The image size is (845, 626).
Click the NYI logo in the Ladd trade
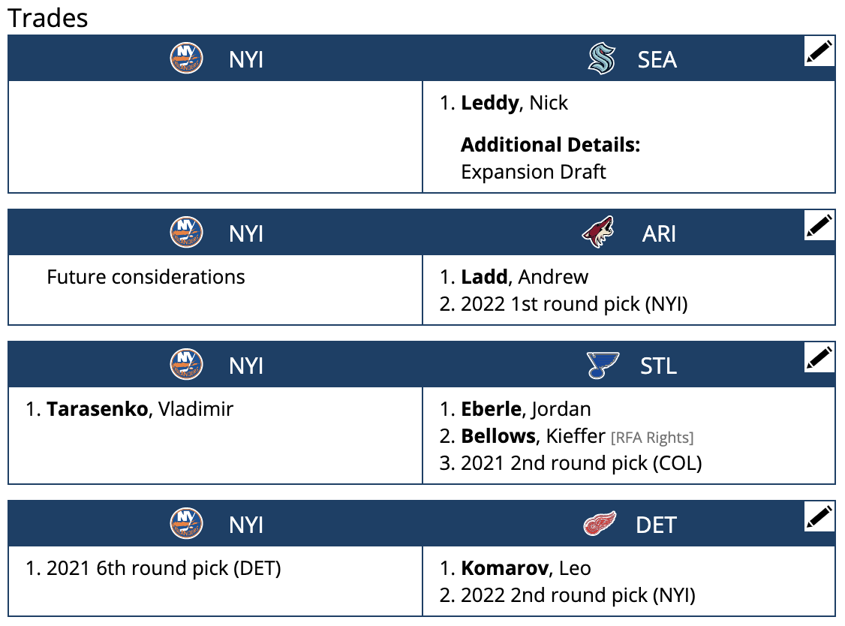[187, 231]
